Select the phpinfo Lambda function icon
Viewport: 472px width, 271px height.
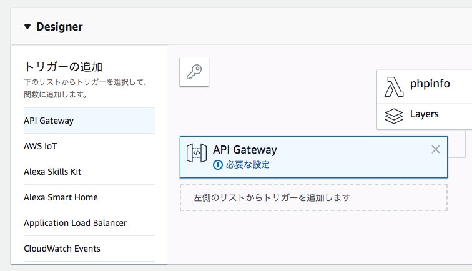tap(394, 87)
